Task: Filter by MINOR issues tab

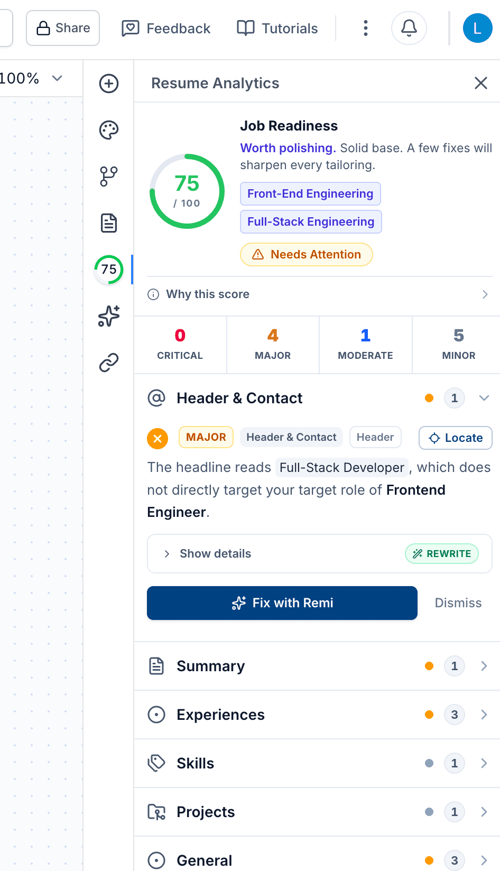Action: pyautogui.click(x=458, y=345)
